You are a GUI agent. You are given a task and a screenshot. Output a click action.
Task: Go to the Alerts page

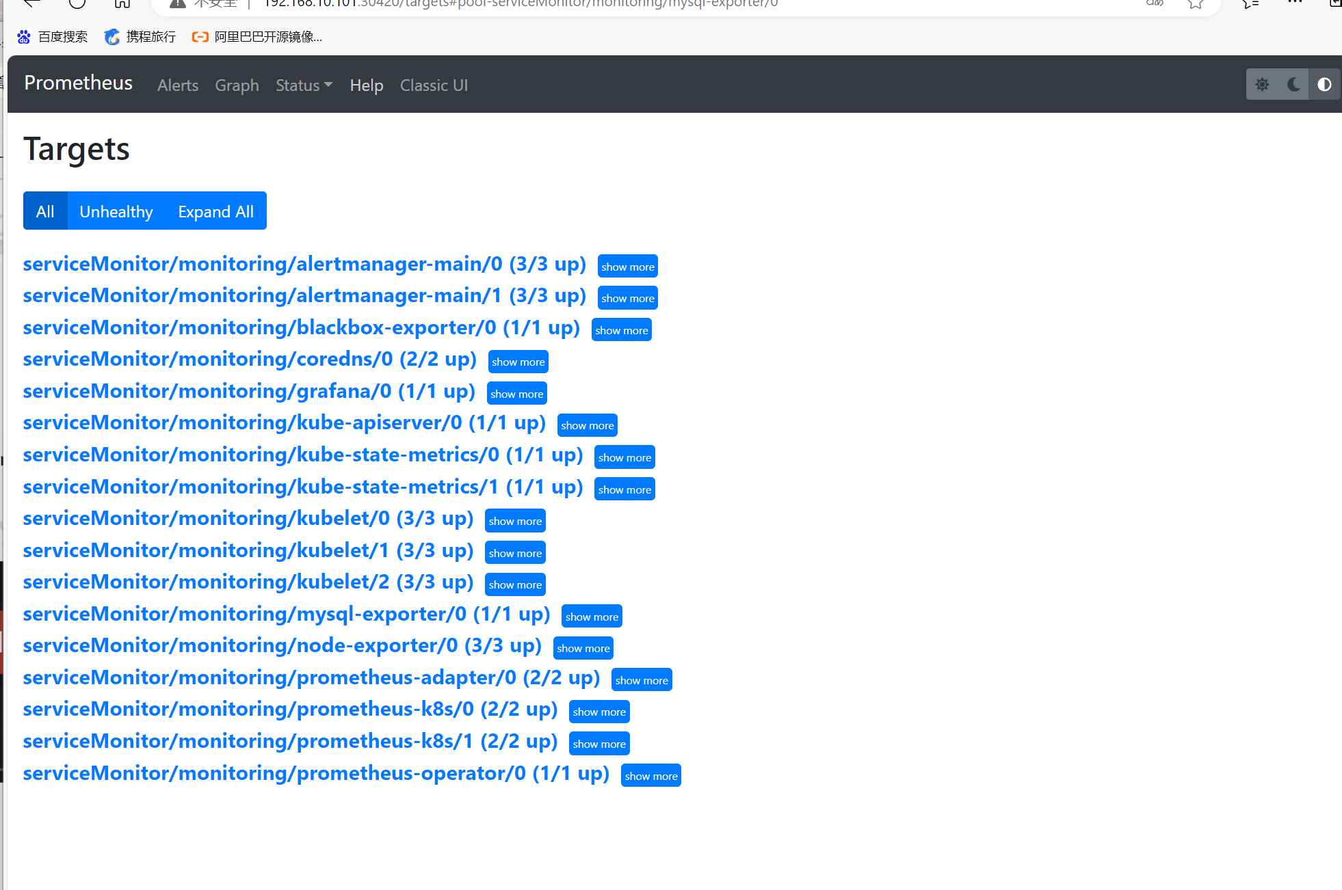[178, 85]
